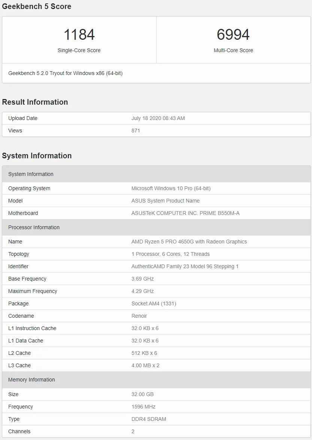Click the Codename value Renoir

click(139, 316)
